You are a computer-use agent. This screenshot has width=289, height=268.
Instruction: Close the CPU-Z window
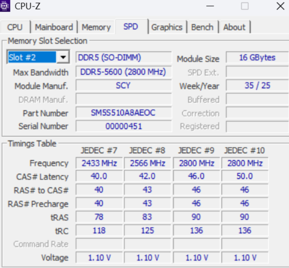coord(280,6)
